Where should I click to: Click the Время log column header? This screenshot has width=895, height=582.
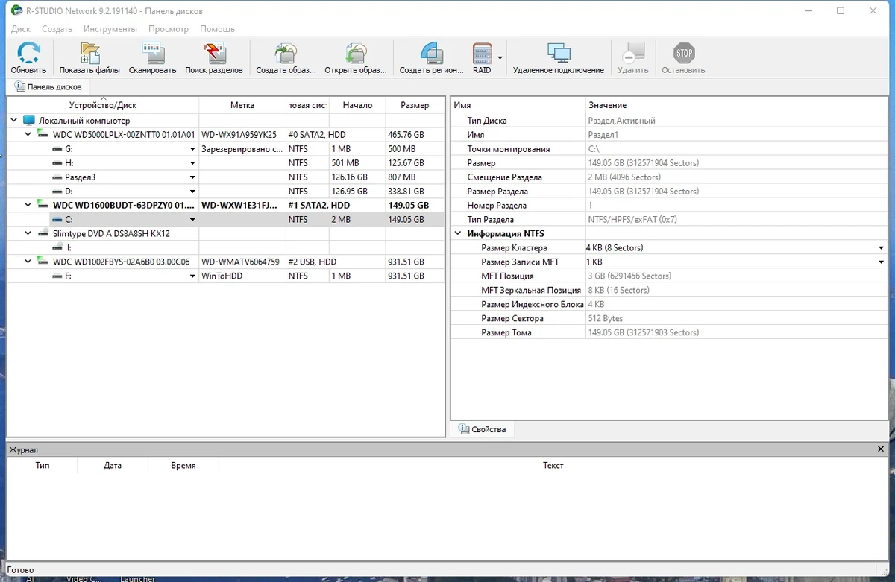[183, 465]
